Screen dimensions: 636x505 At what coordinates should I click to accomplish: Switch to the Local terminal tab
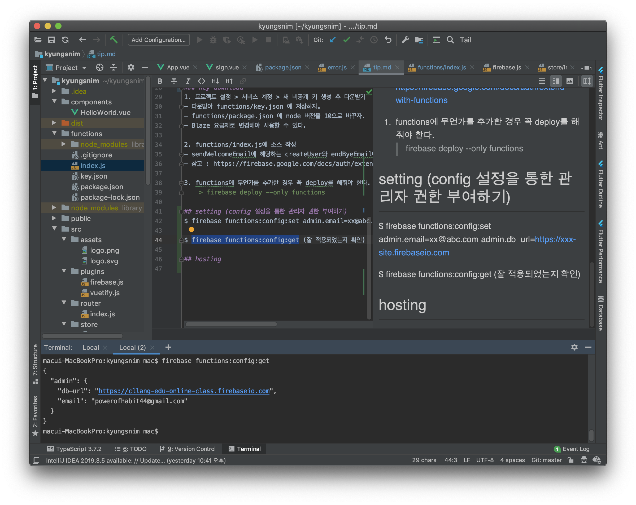(90, 347)
